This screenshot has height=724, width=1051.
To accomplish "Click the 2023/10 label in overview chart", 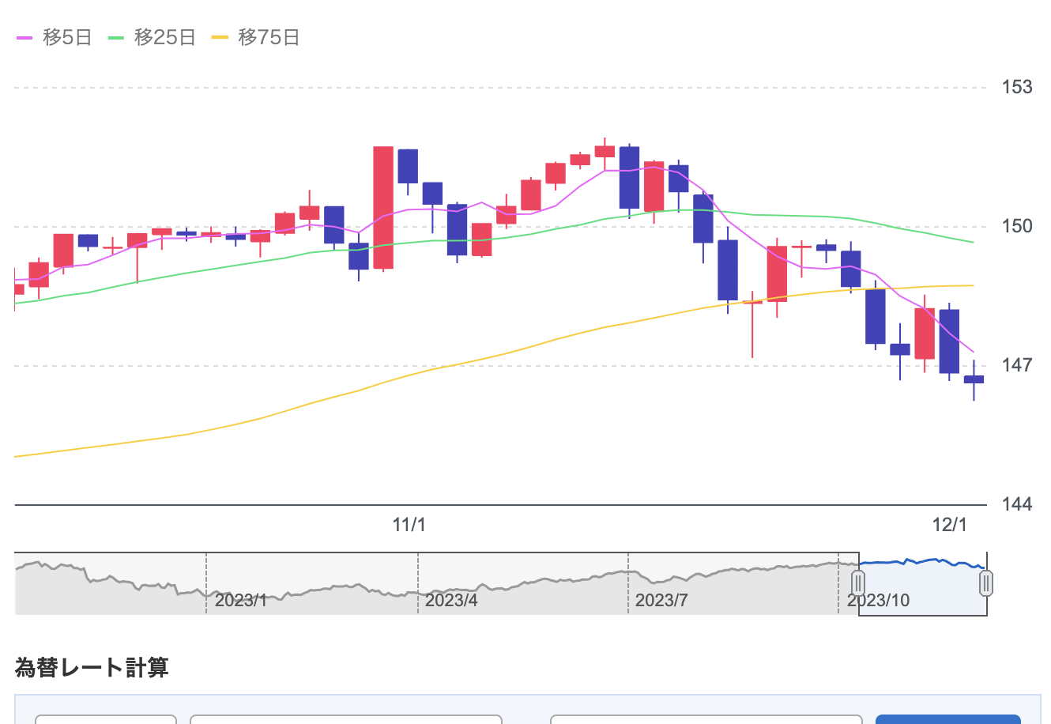I will [x=879, y=600].
